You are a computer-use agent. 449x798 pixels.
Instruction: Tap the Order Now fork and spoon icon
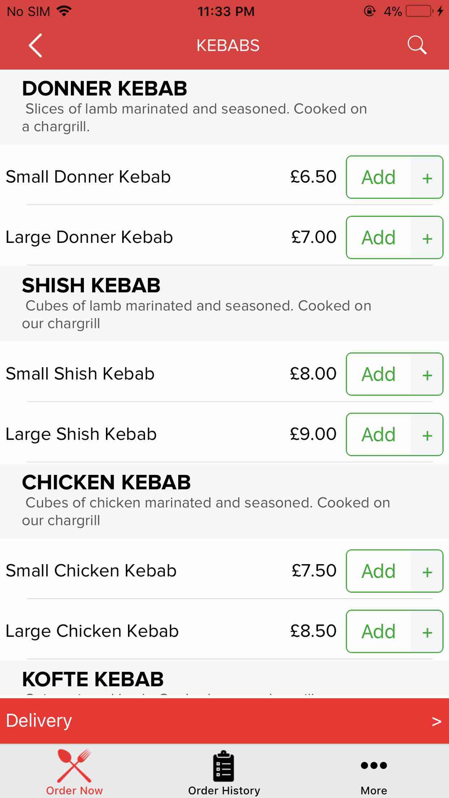click(75, 766)
